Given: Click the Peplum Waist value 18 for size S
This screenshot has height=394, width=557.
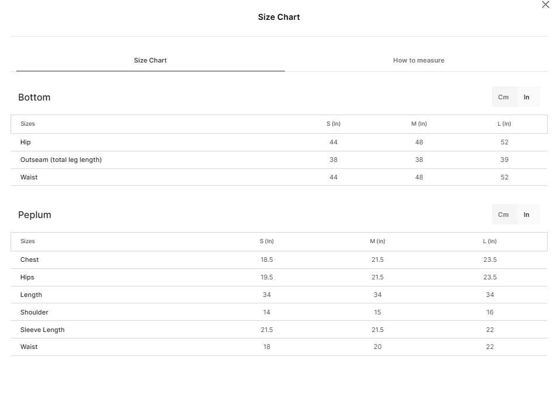Looking at the screenshot, I should (x=267, y=347).
